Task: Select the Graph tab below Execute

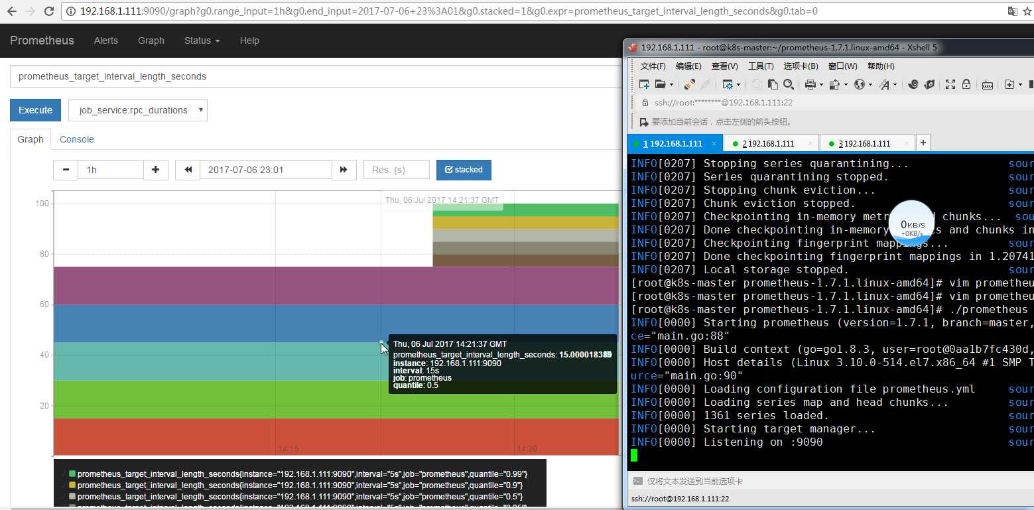Action: 31,139
